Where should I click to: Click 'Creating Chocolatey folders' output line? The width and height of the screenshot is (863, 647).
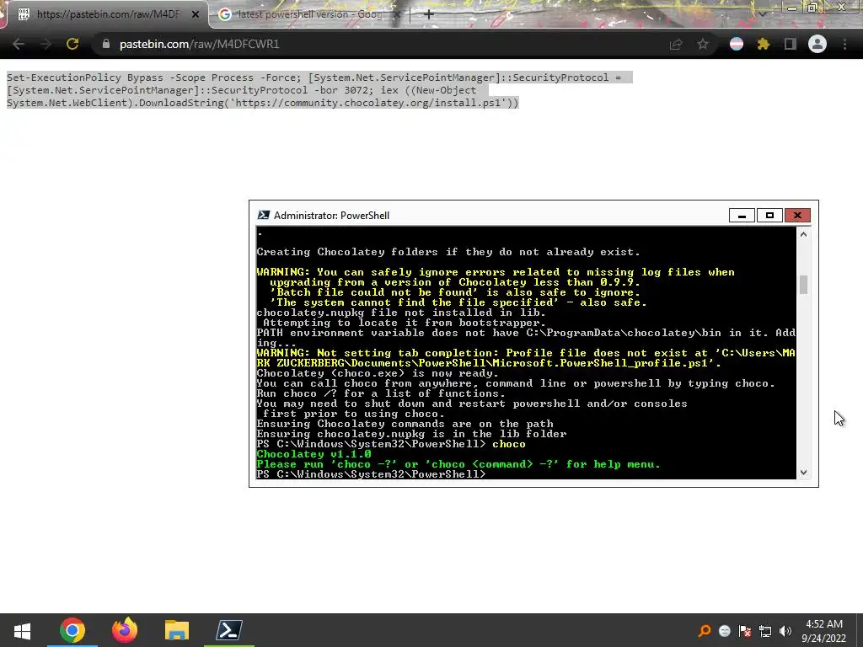(x=448, y=252)
